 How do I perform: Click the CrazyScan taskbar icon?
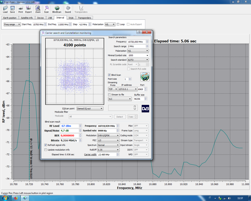click(x=25, y=198)
